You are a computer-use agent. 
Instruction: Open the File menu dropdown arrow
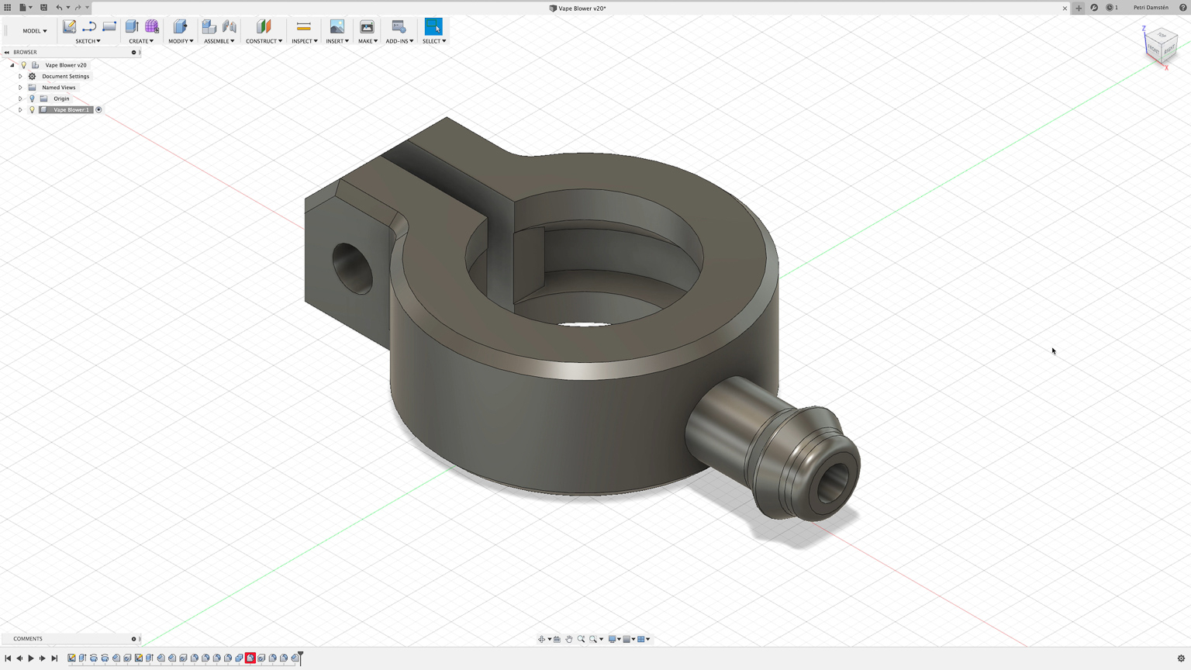[x=30, y=8]
